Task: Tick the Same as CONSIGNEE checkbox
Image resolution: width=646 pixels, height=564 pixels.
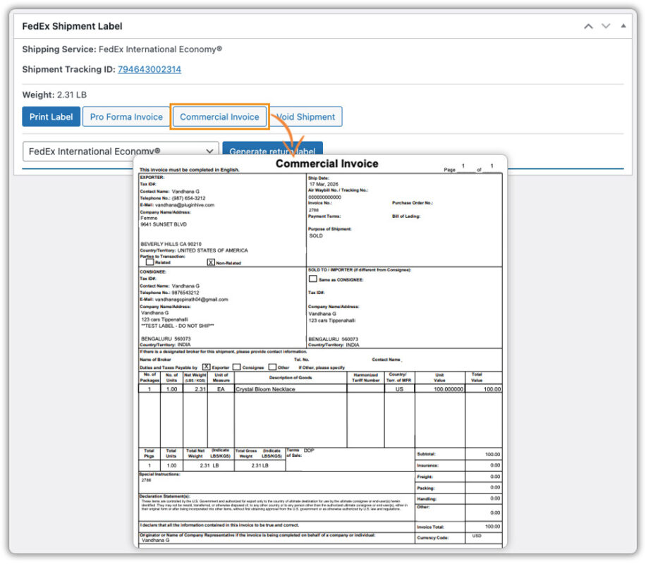Action: [312, 279]
